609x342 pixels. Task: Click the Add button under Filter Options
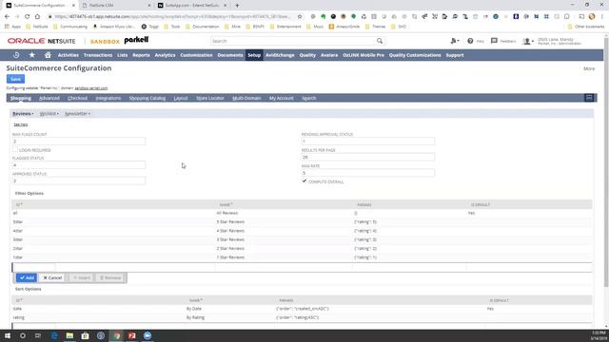pos(27,277)
